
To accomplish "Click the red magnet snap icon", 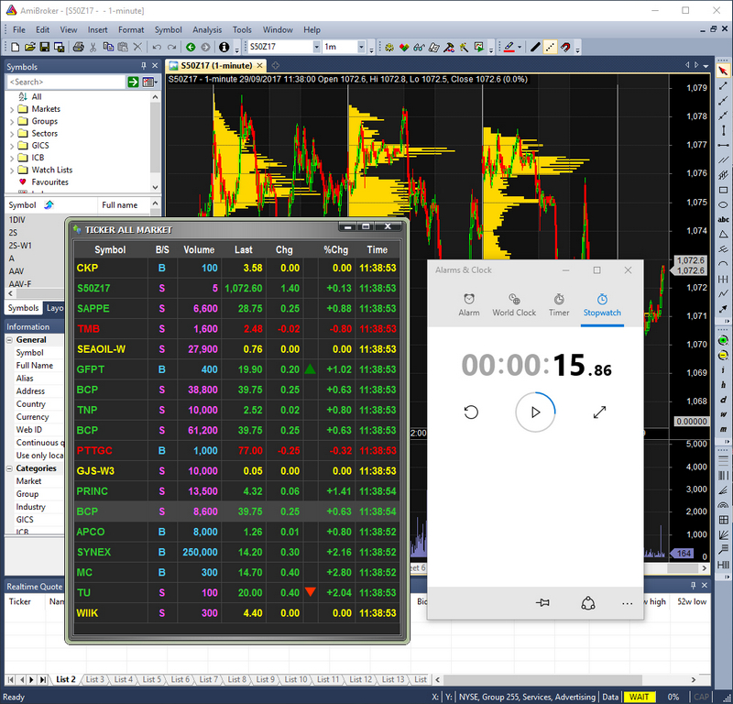I will pos(565,47).
